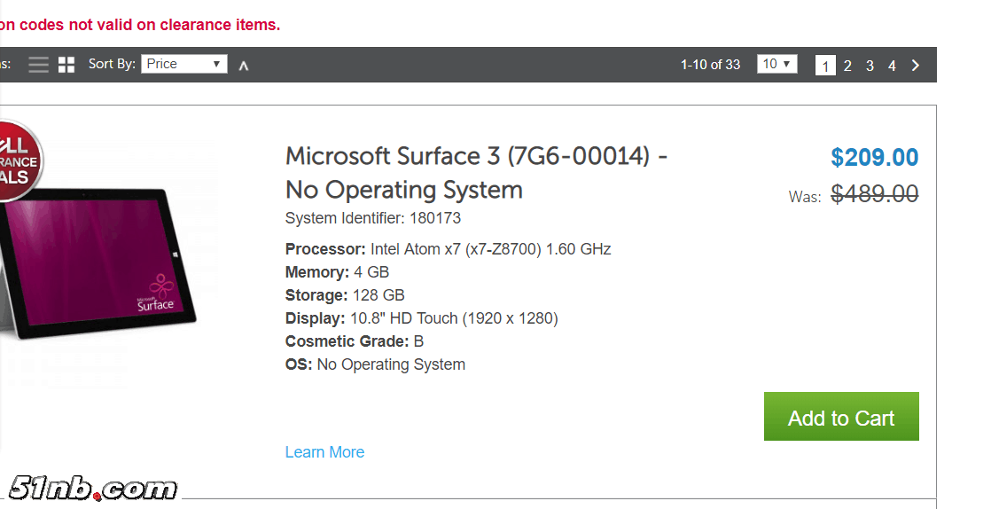Open the Sort By Price dropdown
Viewport: 991px width, 509px height.
(x=183, y=64)
